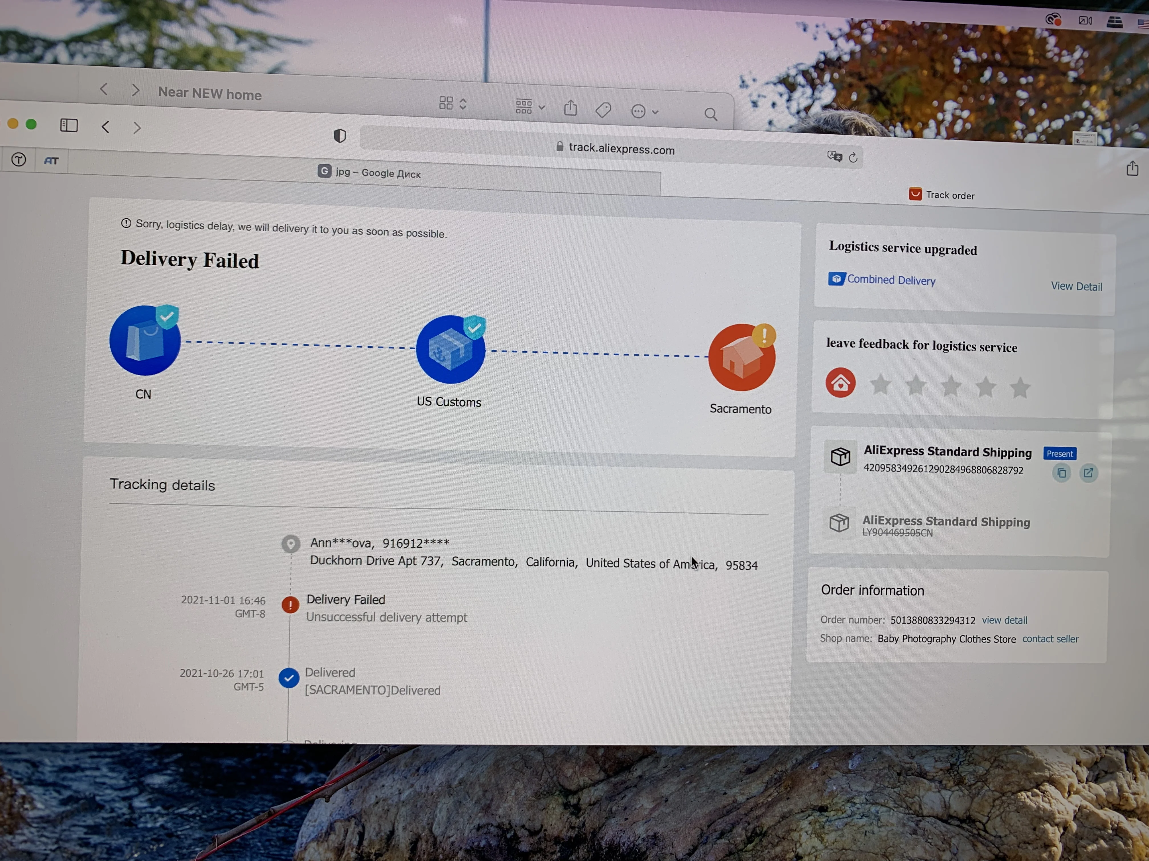Click the Finder share icon
The height and width of the screenshot is (861, 1149).
(570, 108)
